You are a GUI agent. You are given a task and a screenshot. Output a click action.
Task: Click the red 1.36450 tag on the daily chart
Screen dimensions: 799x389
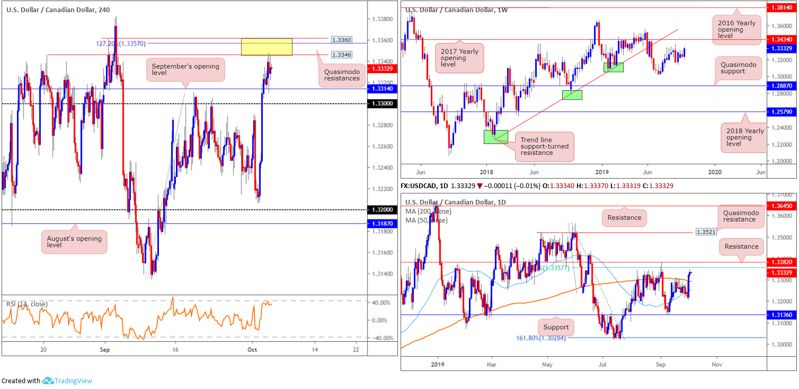tap(782, 206)
